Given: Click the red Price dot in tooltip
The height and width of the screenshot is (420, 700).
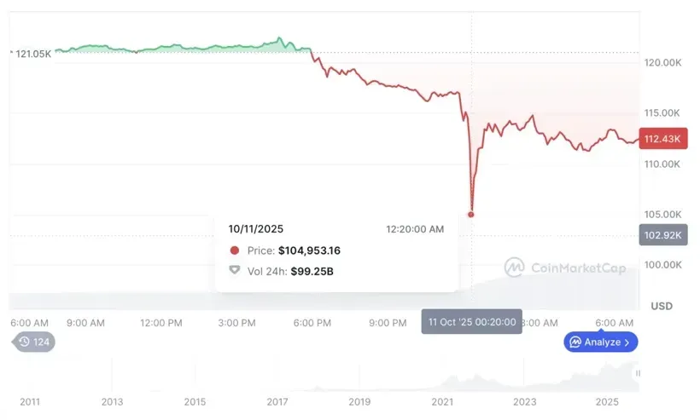Looking at the screenshot, I should click(x=235, y=250).
